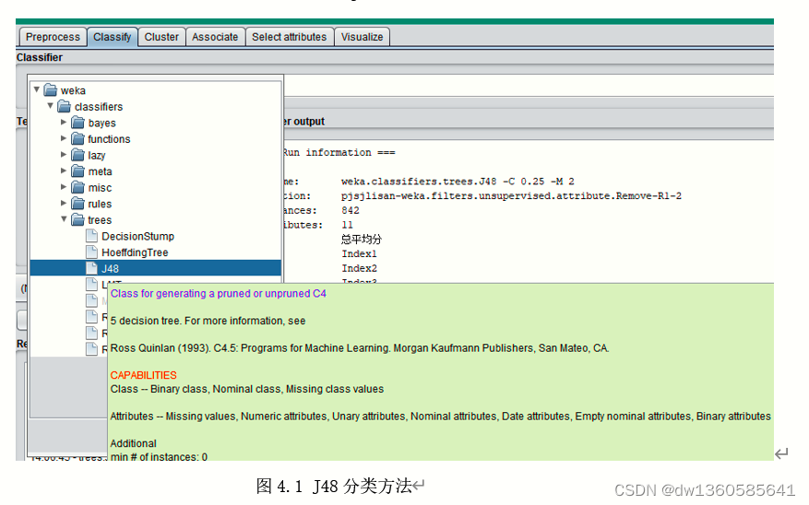This screenshot has height=505, width=809.
Task: Click the 'weka.classifiers.trees.J48 -C 0.25 -M 2' text
Action: click(458, 182)
